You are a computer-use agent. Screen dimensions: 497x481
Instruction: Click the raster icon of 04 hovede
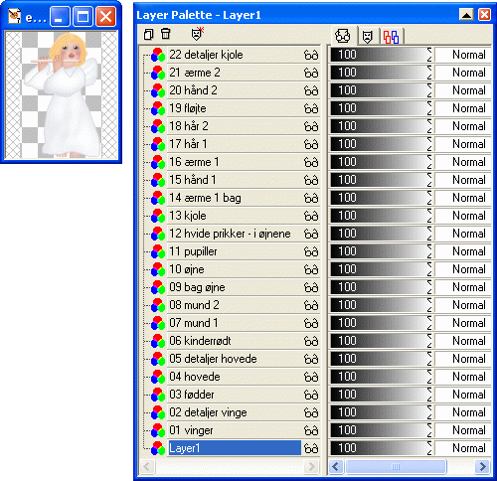coord(158,377)
